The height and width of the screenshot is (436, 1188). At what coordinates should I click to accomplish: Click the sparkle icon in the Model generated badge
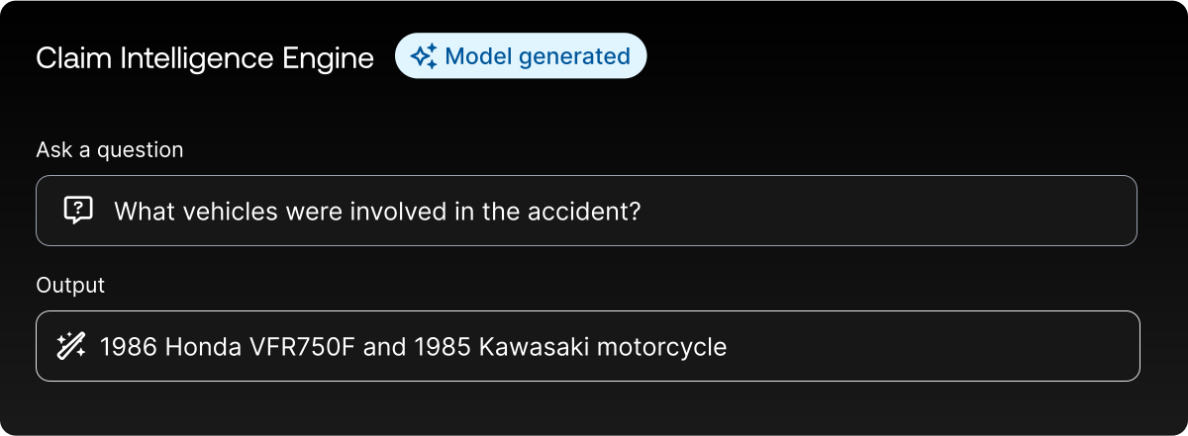click(424, 56)
